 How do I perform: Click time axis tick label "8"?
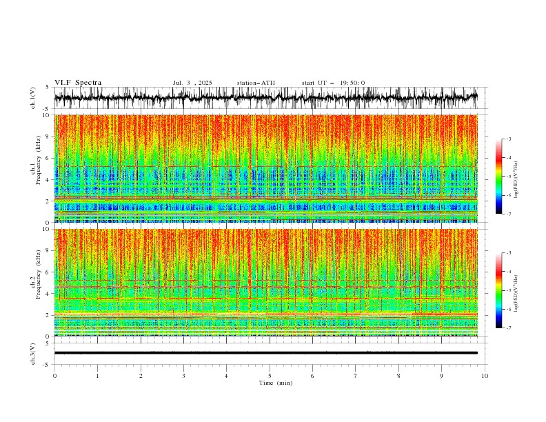click(x=398, y=376)
